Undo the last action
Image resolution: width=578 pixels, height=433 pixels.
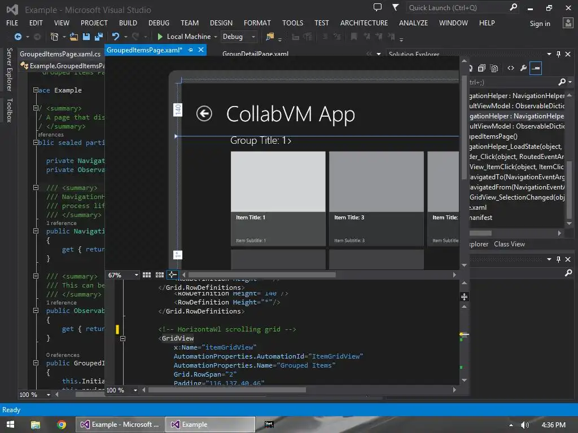click(116, 37)
